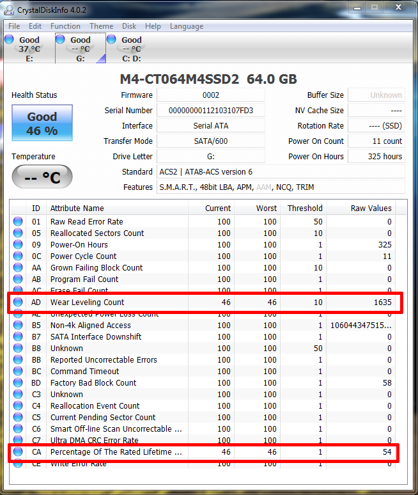The image size is (418, 495).
Task: Open the Help menu
Action: (153, 26)
